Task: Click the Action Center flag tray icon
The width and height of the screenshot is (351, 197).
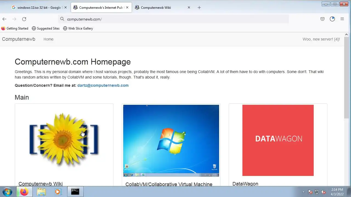Action: pyautogui.click(x=310, y=192)
